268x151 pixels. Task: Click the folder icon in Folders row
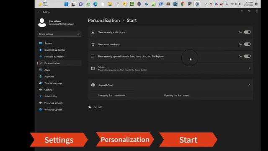(x=93, y=68)
